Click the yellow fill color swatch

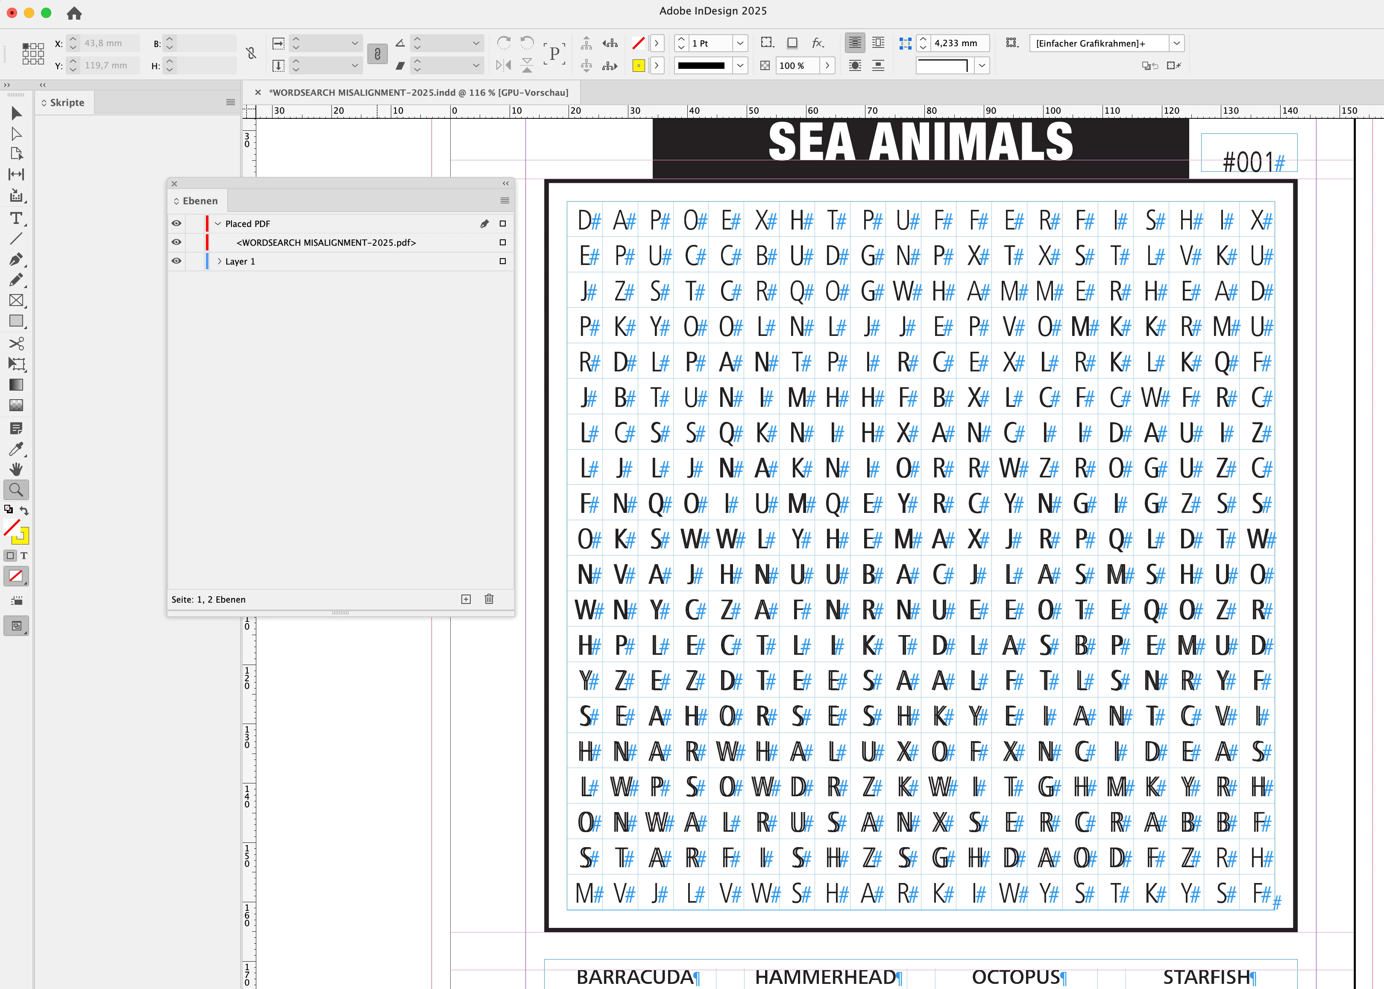(639, 66)
